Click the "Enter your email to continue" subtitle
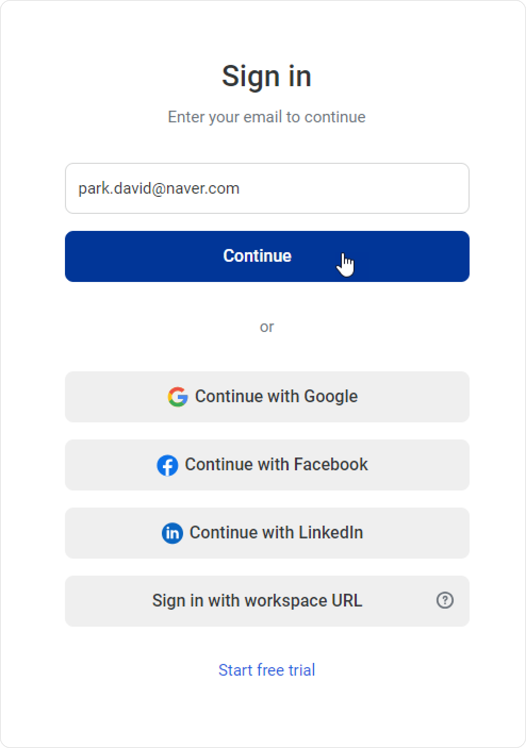 (267, 117)
